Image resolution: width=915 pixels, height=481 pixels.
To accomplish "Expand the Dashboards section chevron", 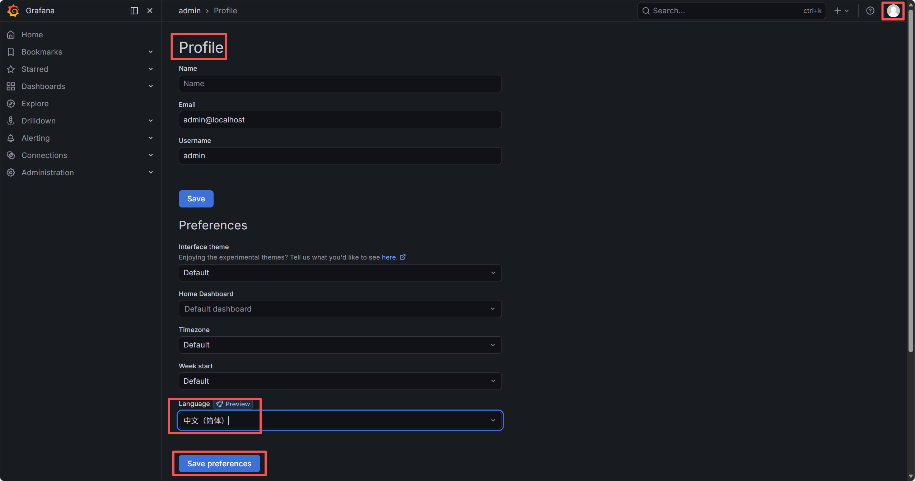I will click(x=151, y=86).
